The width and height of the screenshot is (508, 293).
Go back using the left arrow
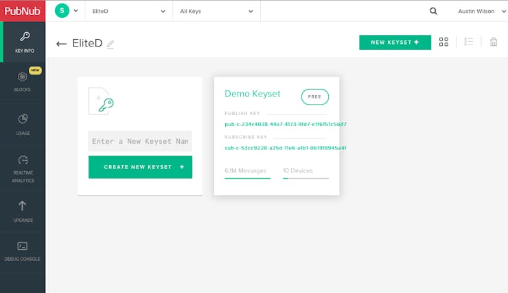61,44
